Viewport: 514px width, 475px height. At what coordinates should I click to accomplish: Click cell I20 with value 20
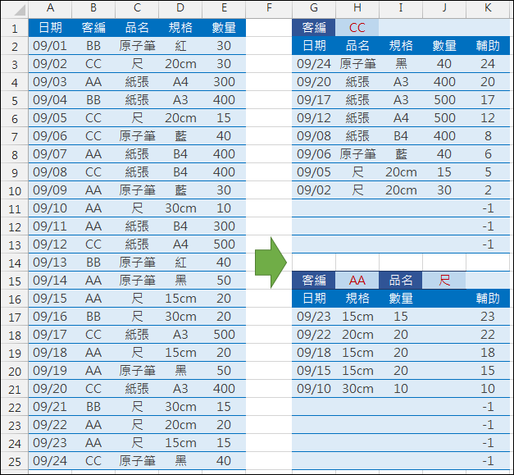[401, 370]
